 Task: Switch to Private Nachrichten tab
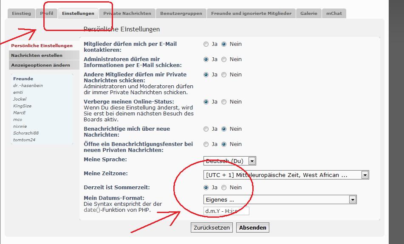(x=127, y=14)
